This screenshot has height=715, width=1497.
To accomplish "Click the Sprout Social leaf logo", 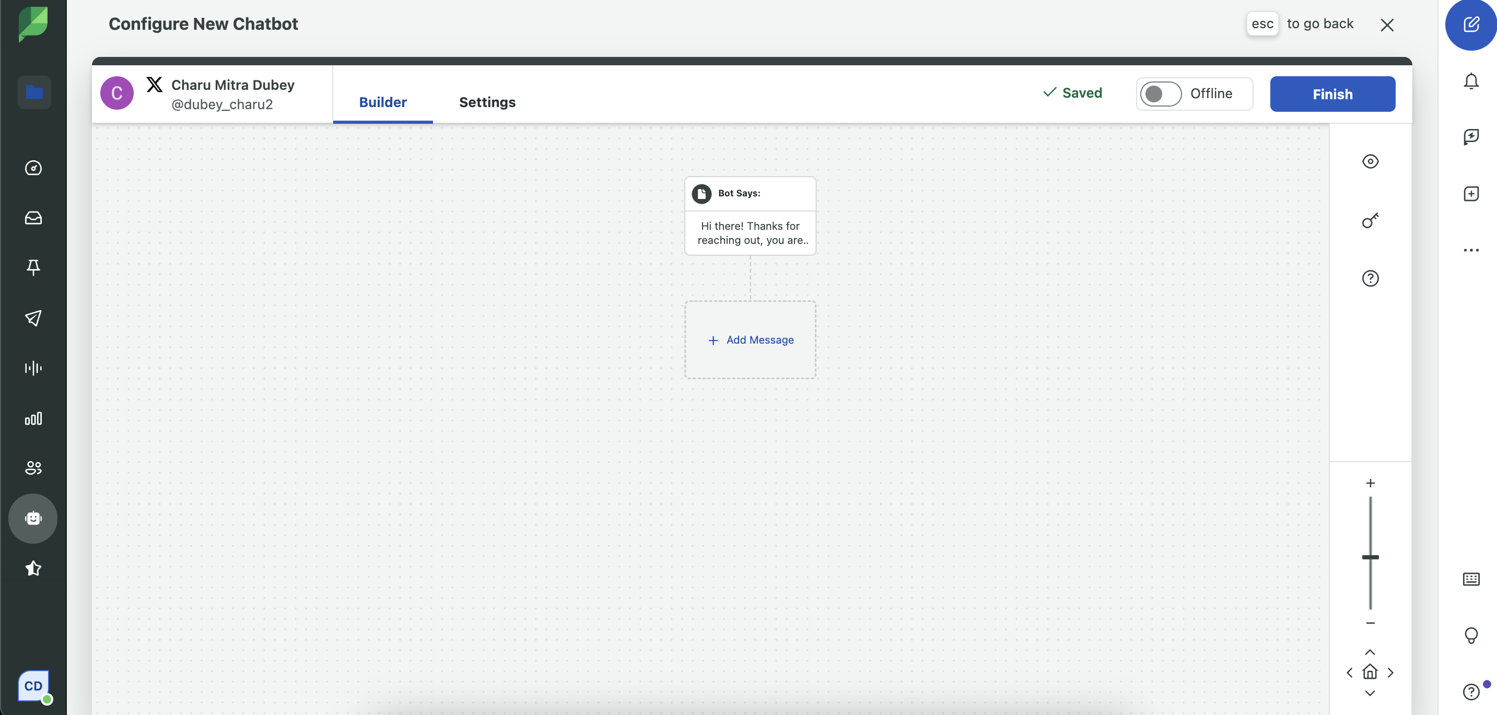I will click(33, 24).
